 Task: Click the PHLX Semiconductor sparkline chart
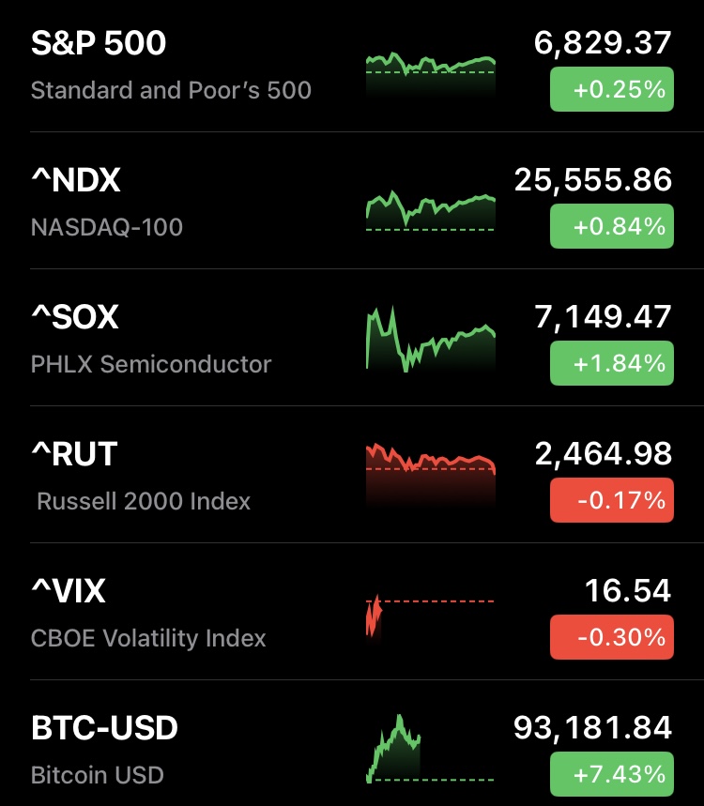430,340
